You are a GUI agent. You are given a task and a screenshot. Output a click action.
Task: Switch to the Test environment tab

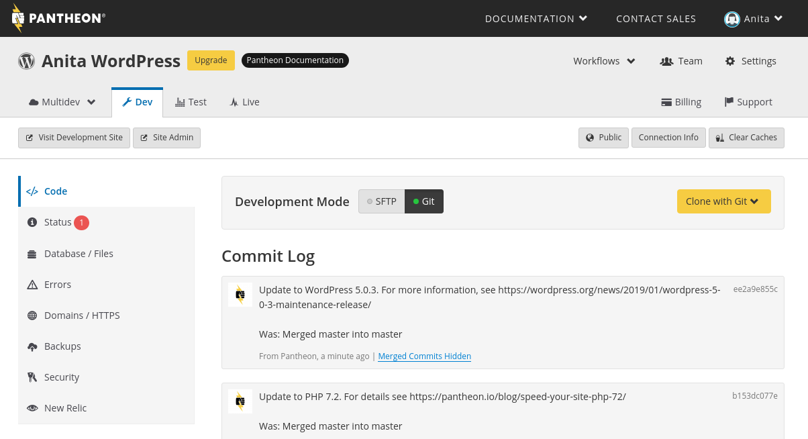(x=191, y=102)
